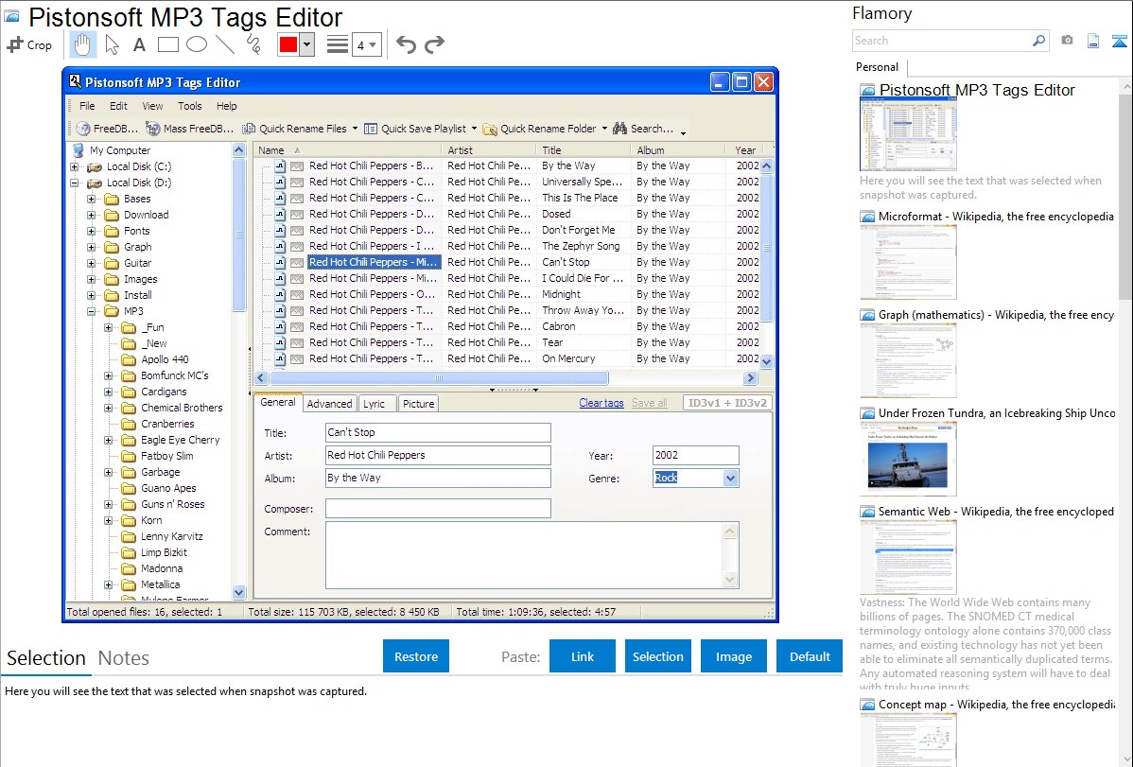
Task: Open the Under Frozen Tundra snapshot thumbnail
Action: (x=908, y=459)
